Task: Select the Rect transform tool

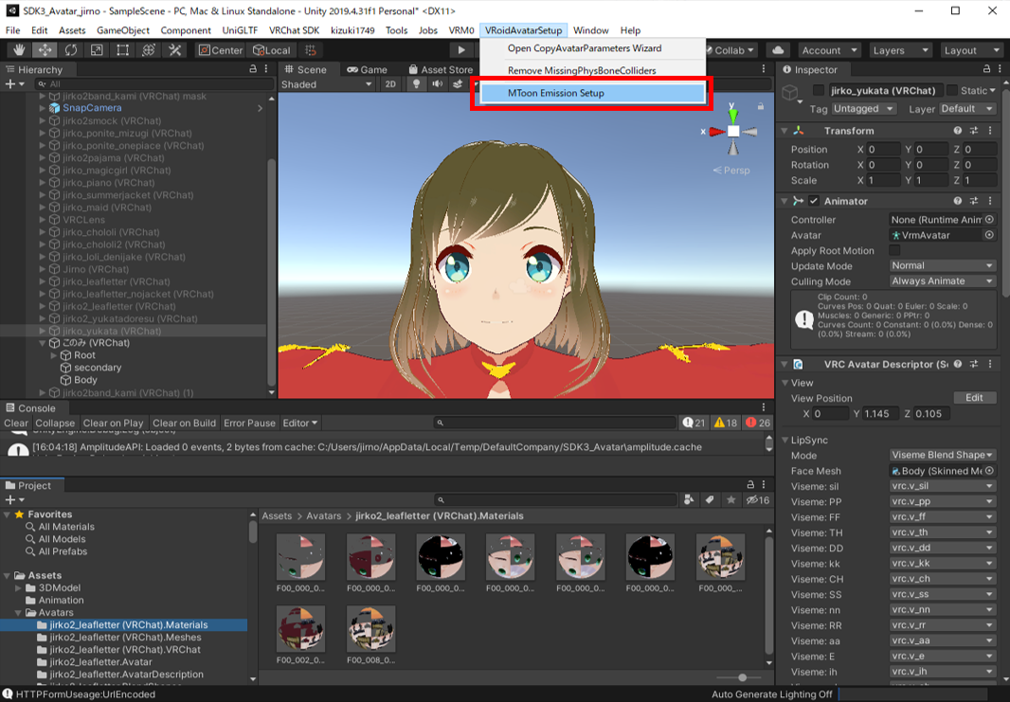Action: click(x=123, y=50)
